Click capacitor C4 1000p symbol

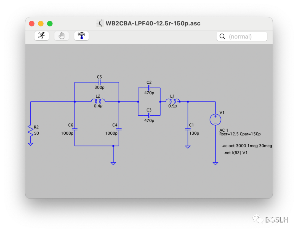coord(119,129)
